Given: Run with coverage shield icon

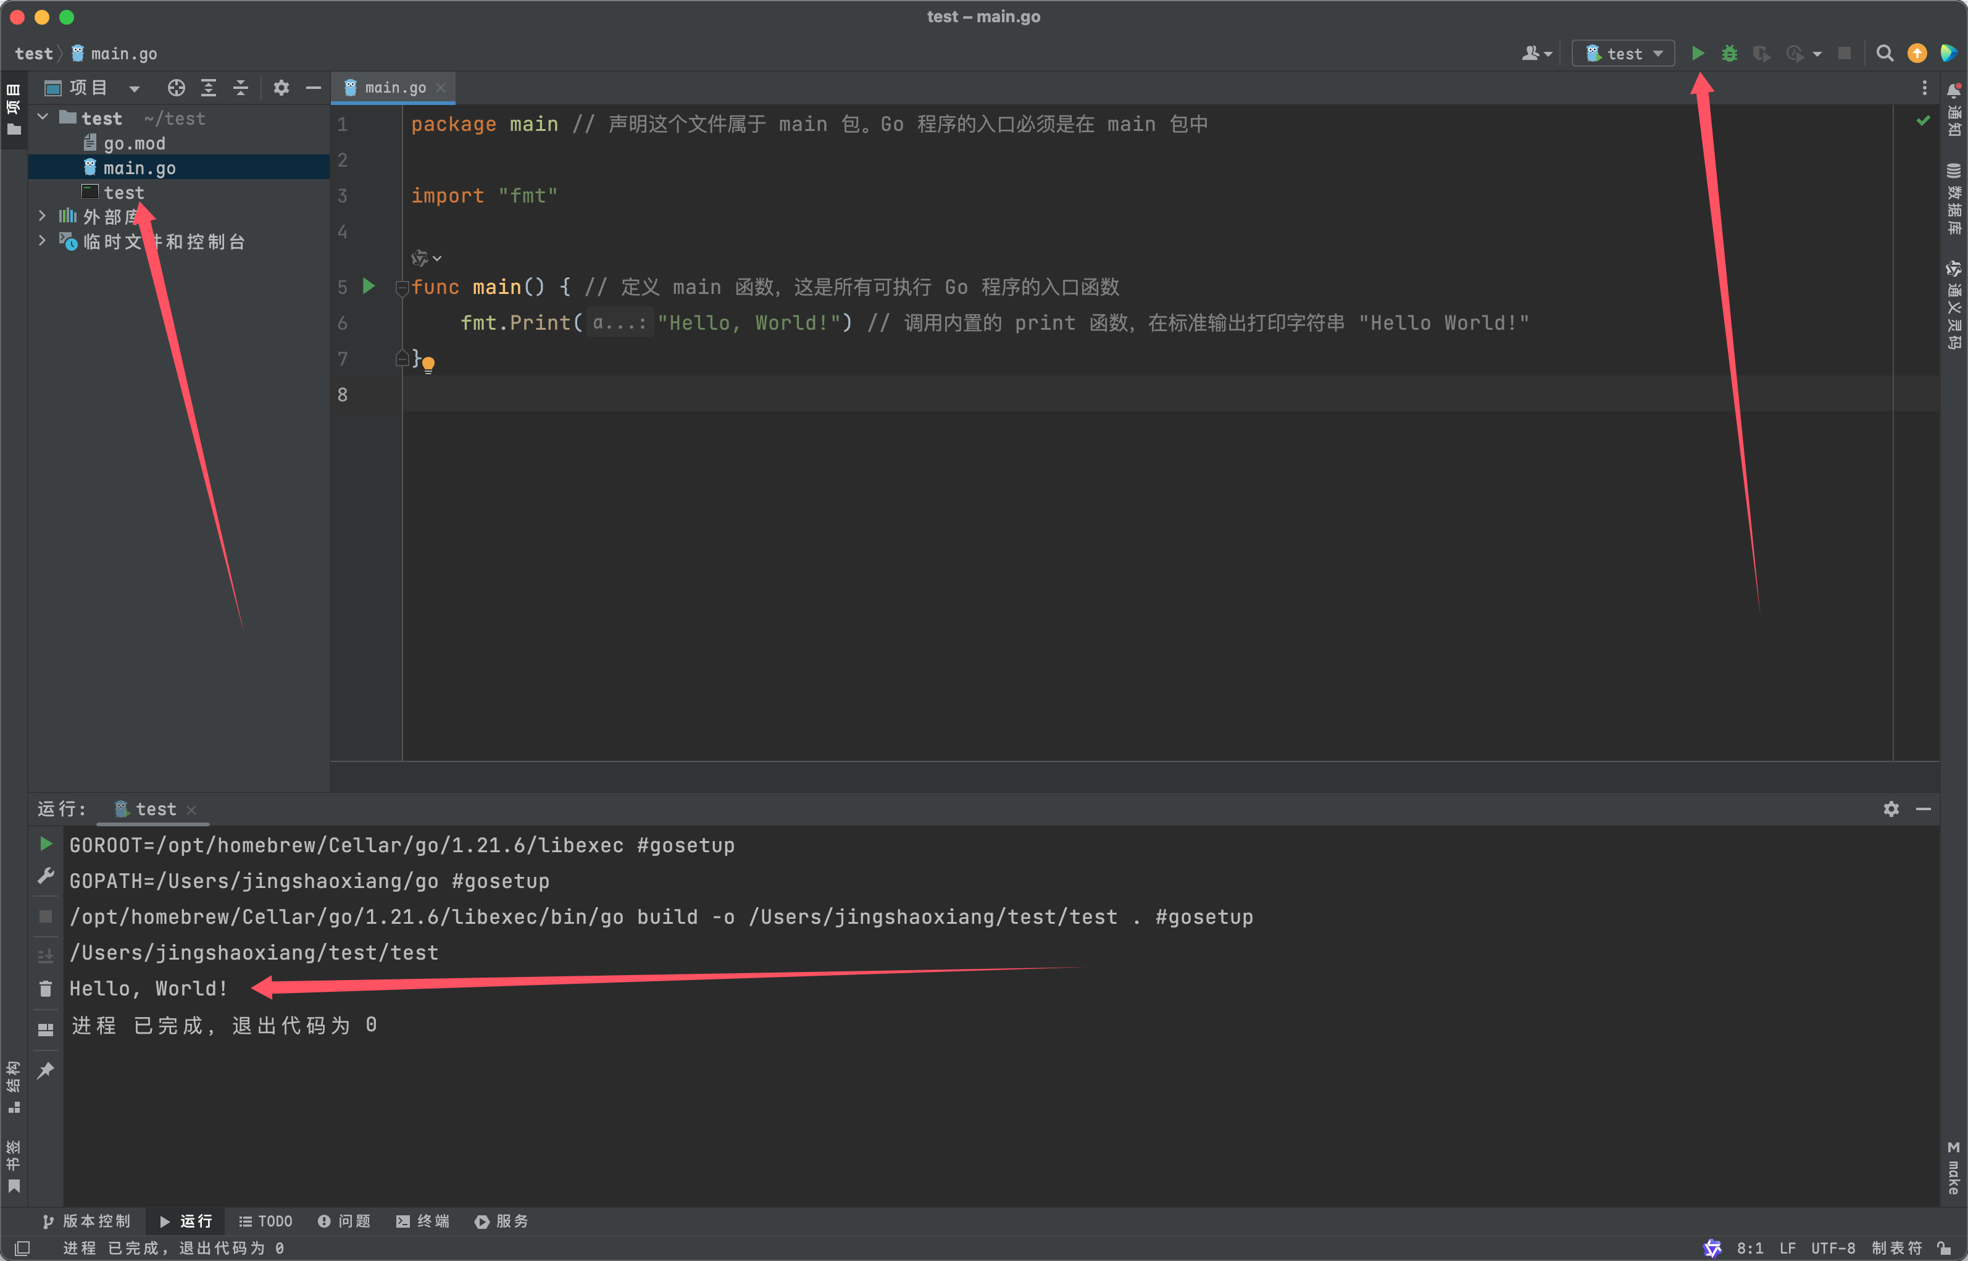Looking at the screenshot, I should (1761, 53).
